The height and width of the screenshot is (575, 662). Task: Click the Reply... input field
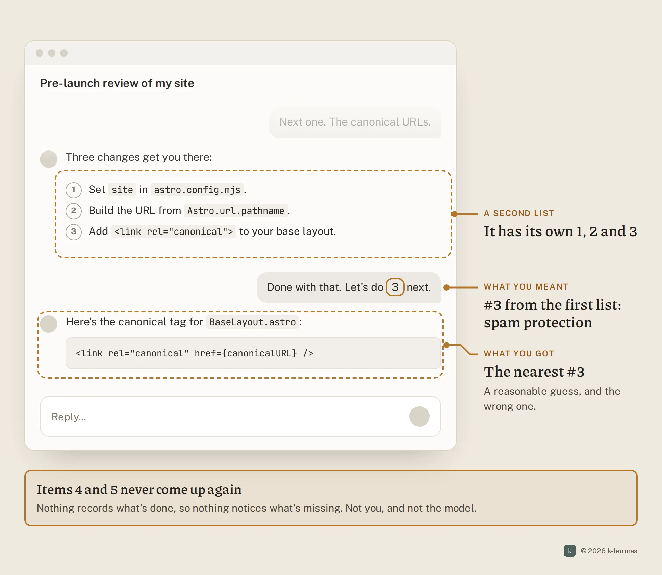(x=240, y=416)
